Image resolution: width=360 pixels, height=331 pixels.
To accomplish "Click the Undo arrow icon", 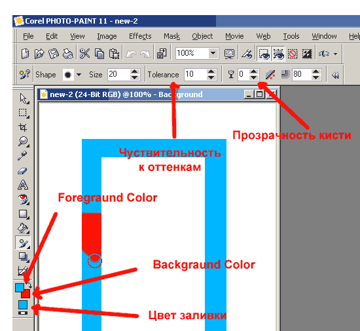I will coord(131,54).
